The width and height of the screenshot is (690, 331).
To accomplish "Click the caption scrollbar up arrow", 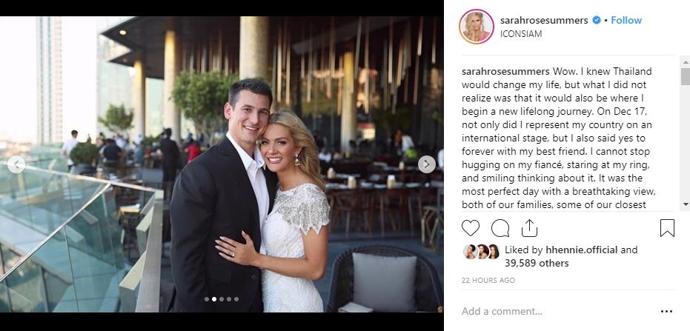I will [x=685, y=61].
